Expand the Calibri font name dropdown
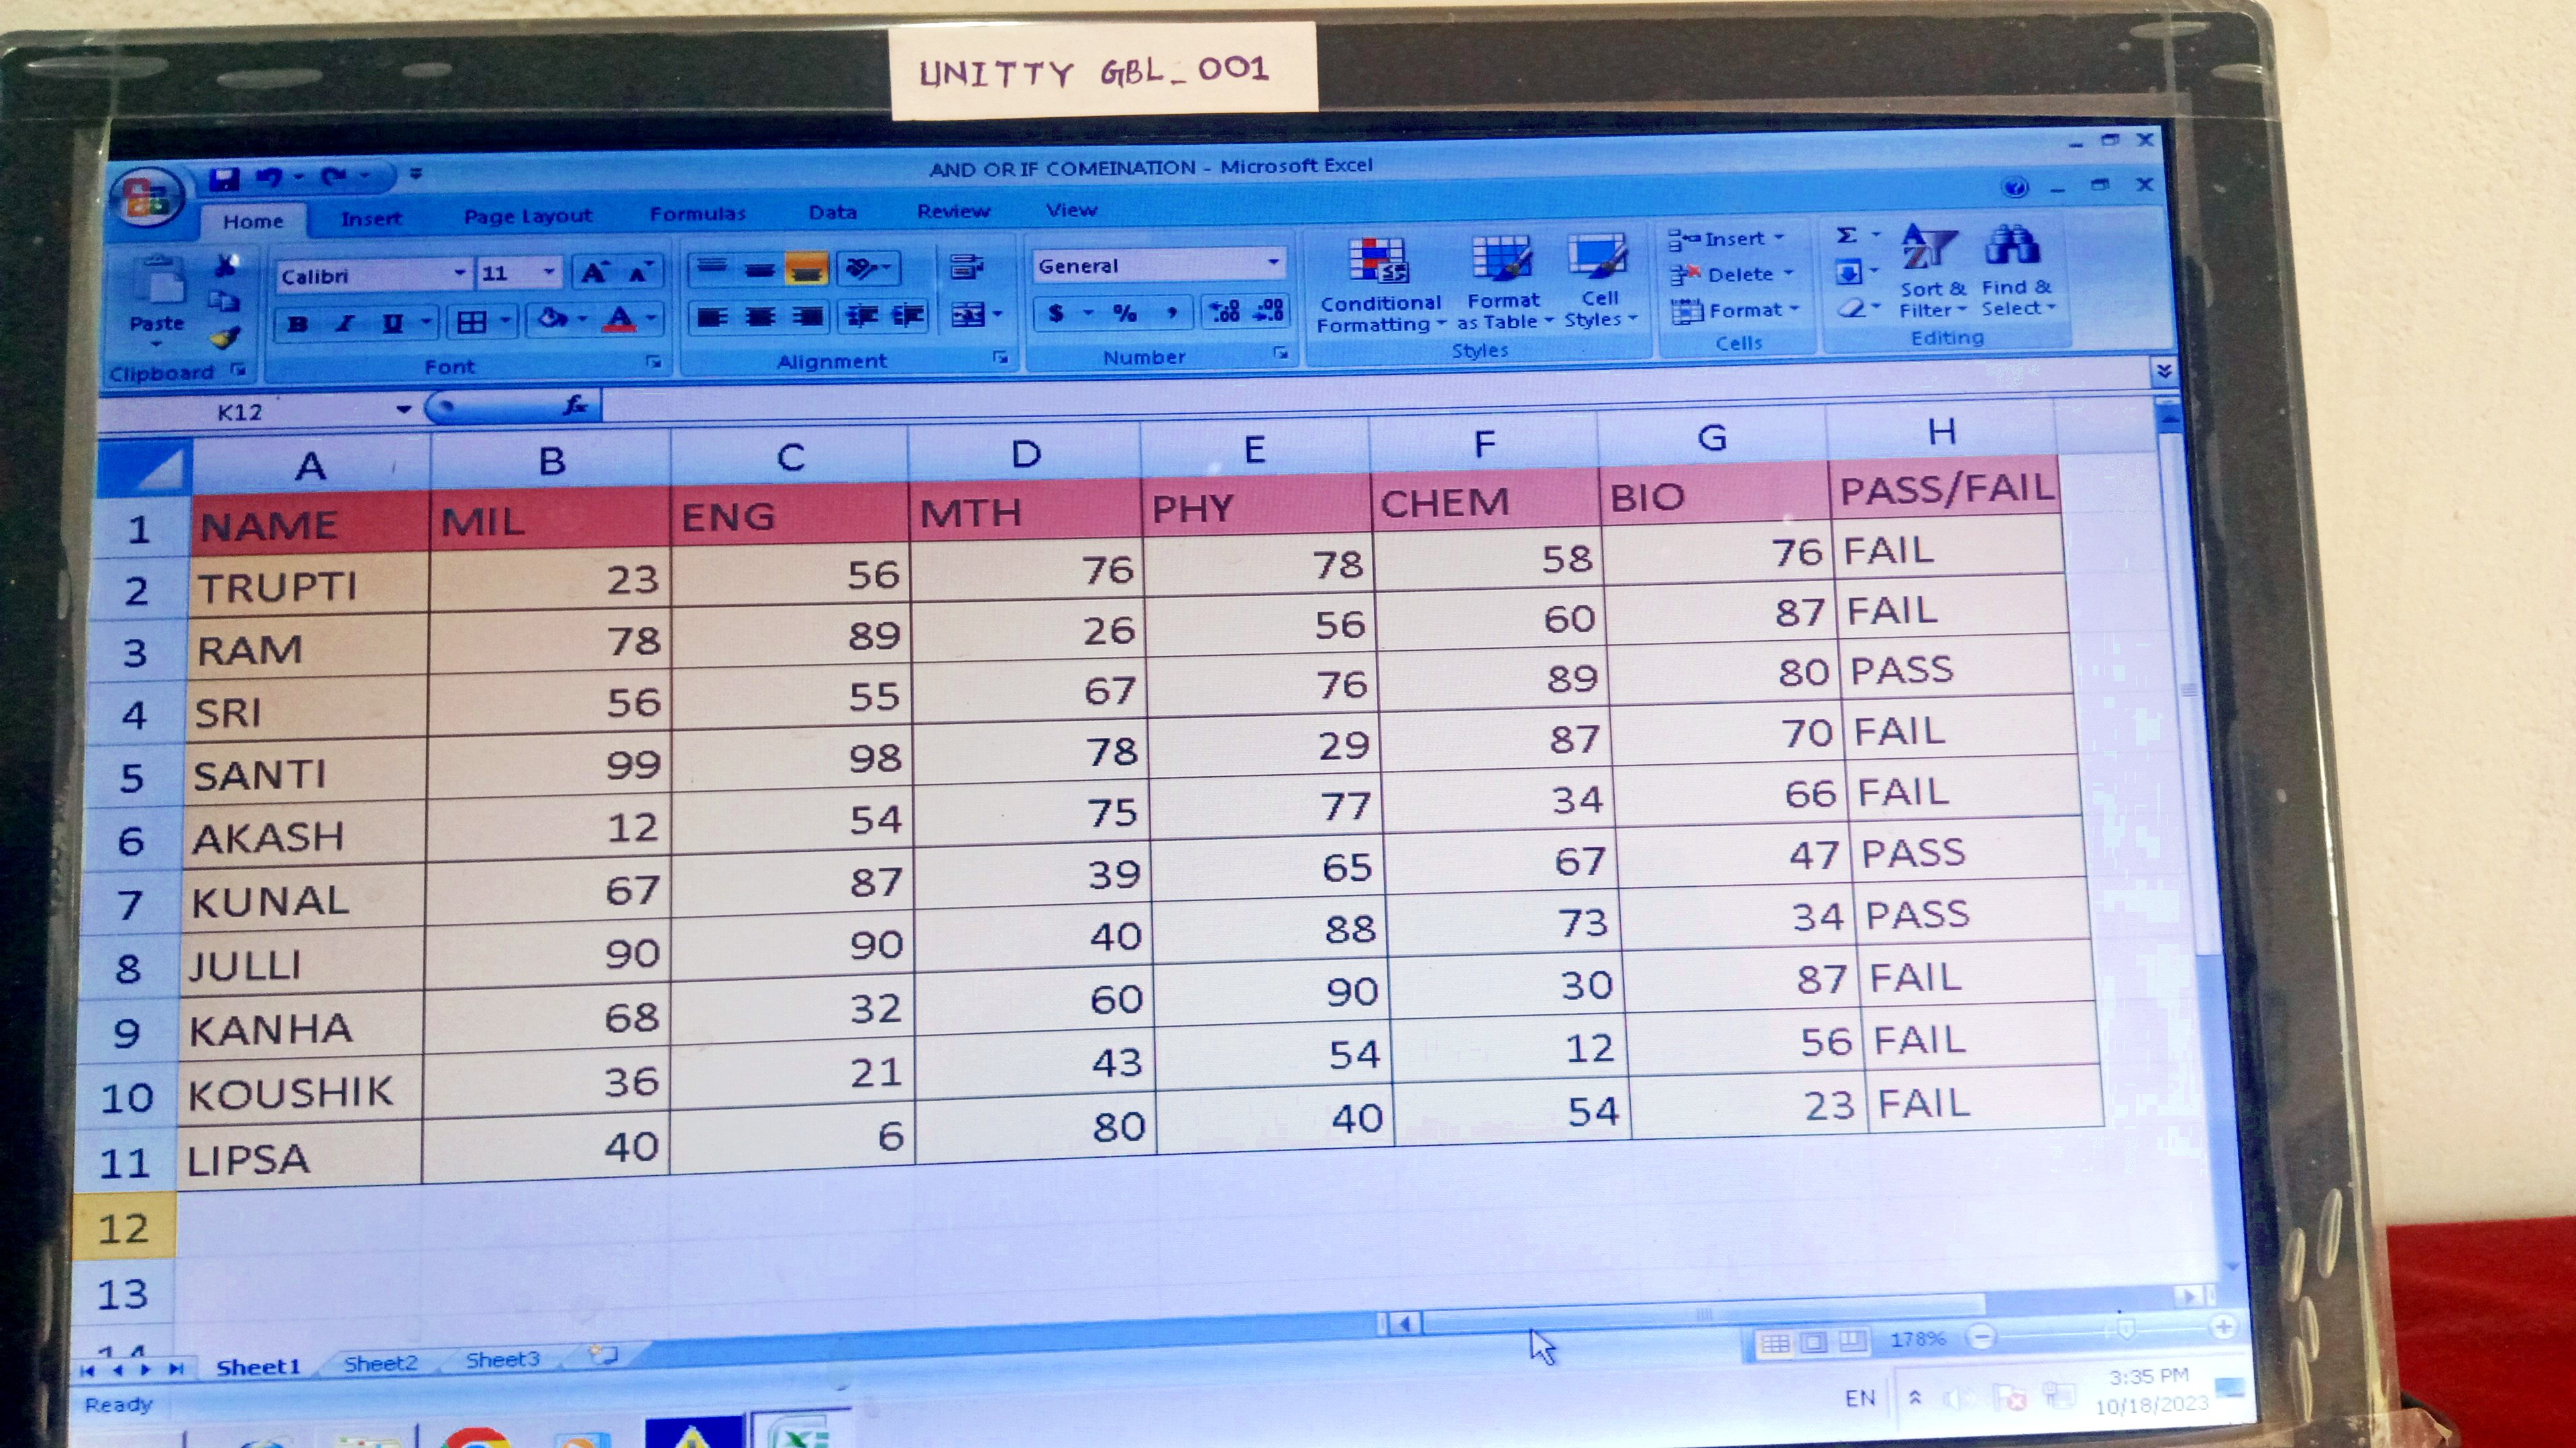This screenshot has width=2576, height=1448. pyautogui.click(x=459, y=273)
